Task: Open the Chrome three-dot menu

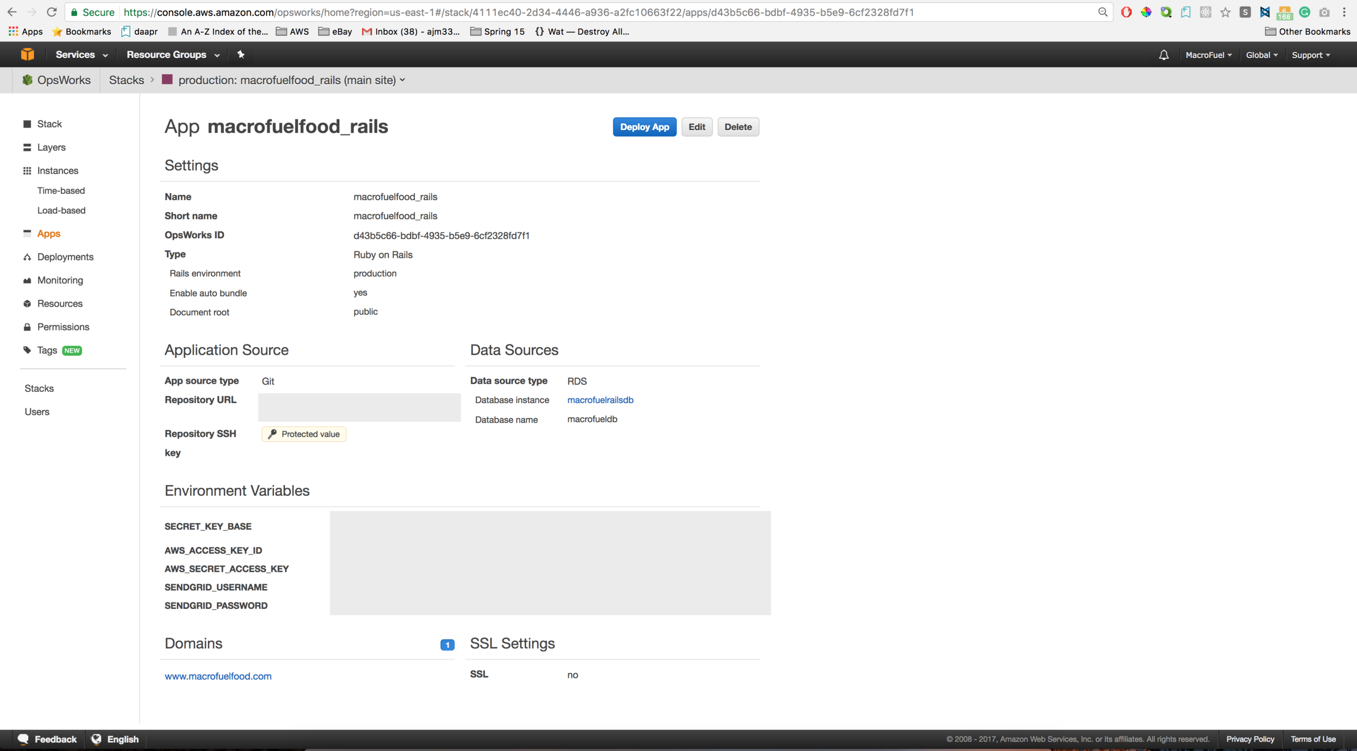Action: 1345,12
